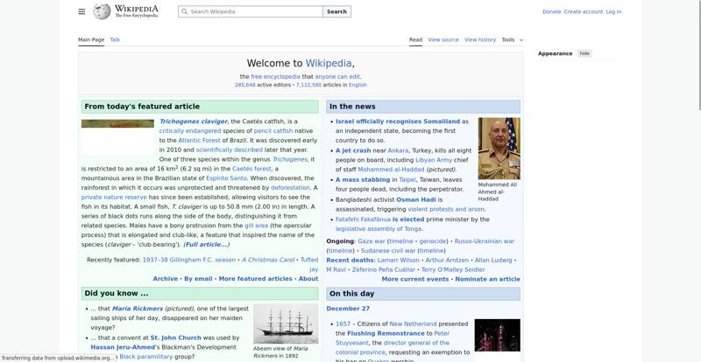The height and width of the screenshot is (362, 701).
Task: Go to Create account page
Action: click(x=583, y=12)
